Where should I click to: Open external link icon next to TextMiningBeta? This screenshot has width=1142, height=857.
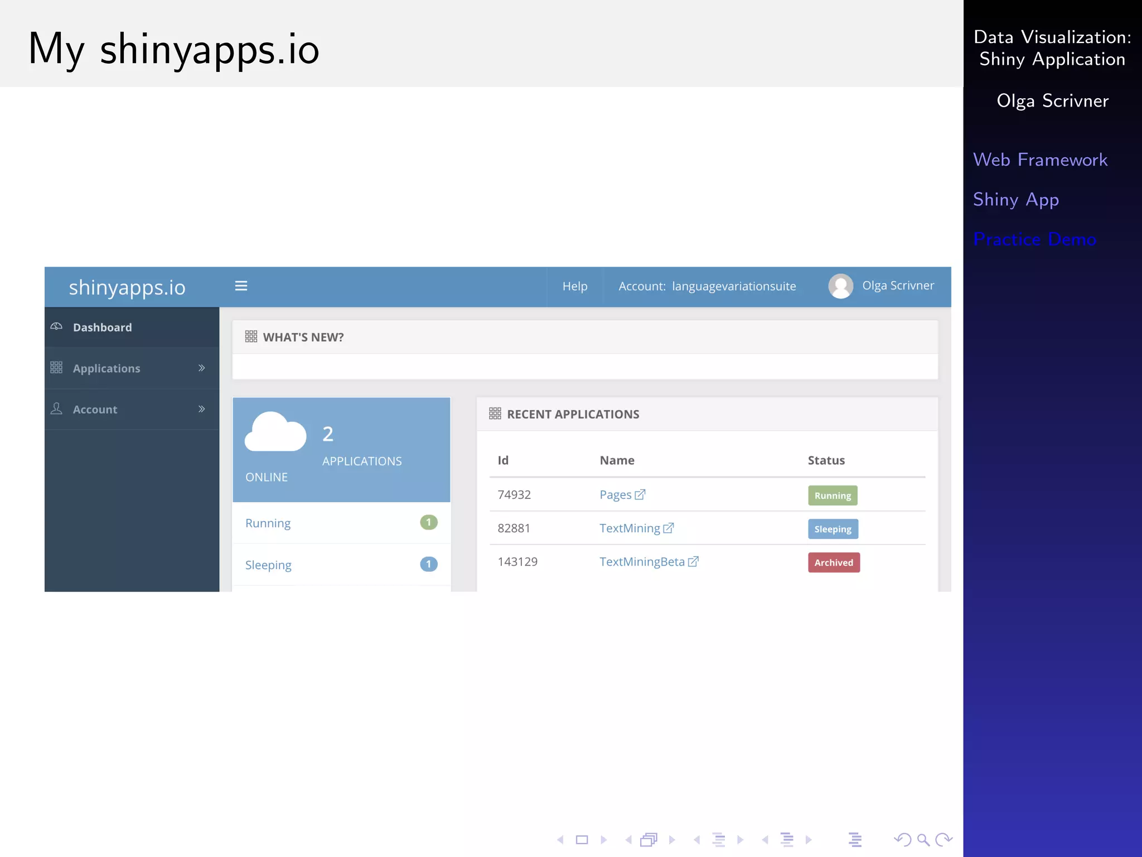tap(693, 561)
